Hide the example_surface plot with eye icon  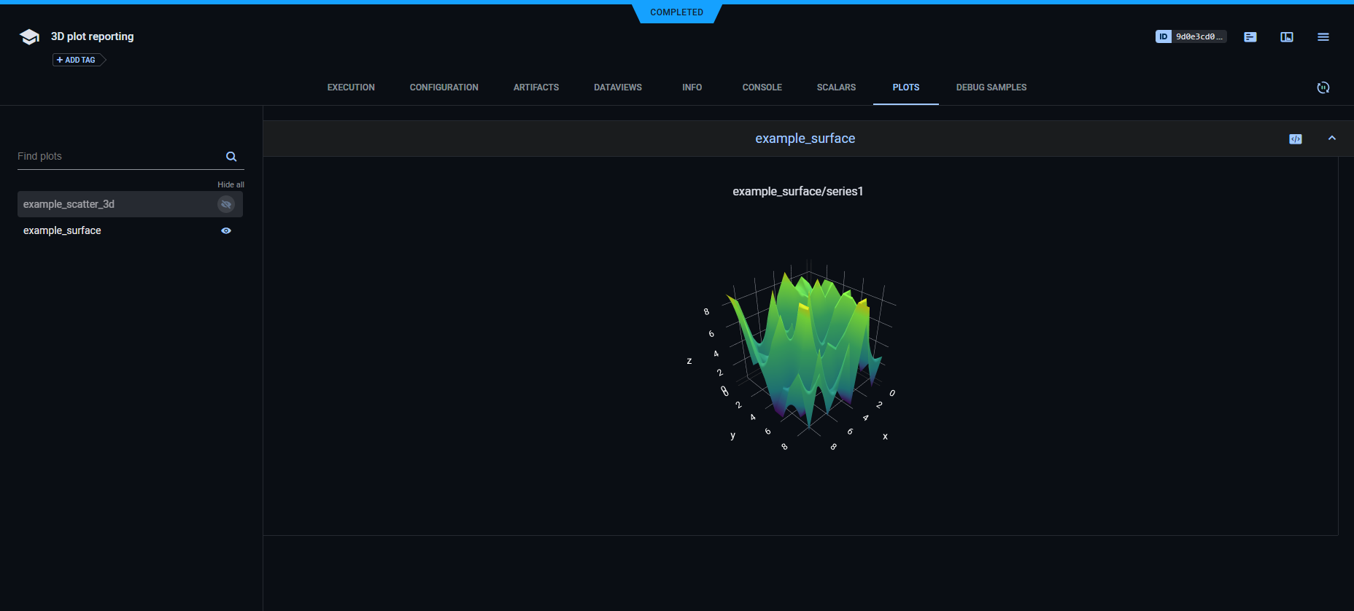coord(226,230)
